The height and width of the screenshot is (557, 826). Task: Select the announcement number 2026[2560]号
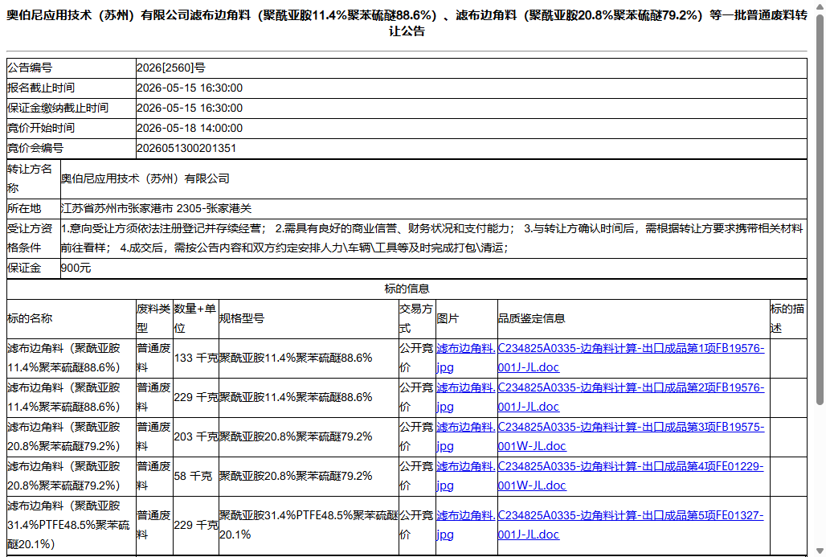(x=170, y=68)
